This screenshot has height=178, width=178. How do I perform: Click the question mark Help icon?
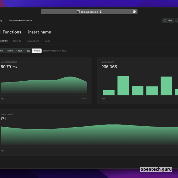[165, 20]
